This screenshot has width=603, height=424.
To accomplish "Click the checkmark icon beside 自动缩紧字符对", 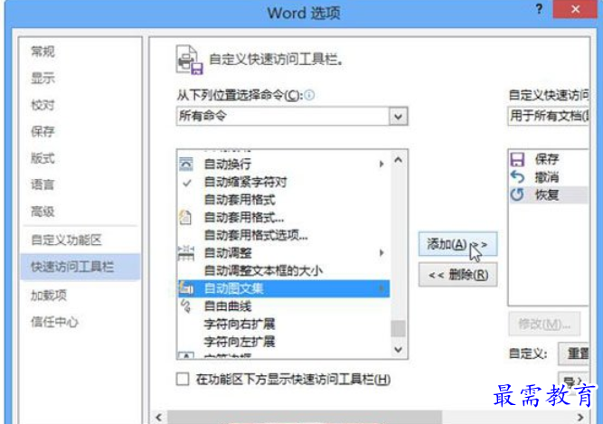I will click(x=187, y=183).
